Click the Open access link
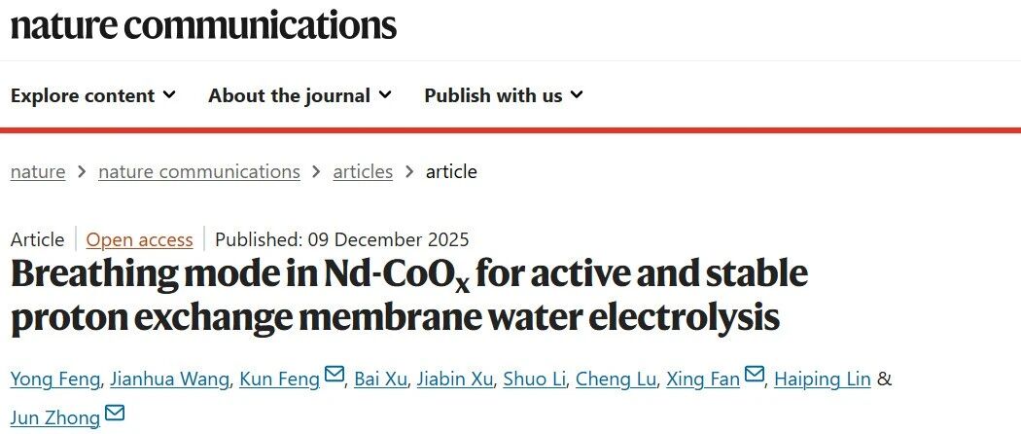The width and height of the screenshot is (1021, 434). (139, 239)
